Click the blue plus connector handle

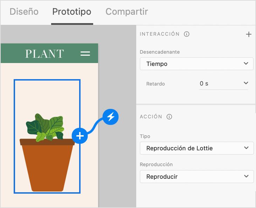(80, 136)
